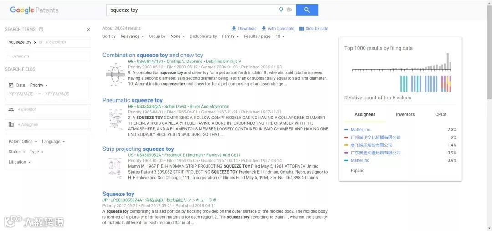Open the Deduplicate by Family dropdown
Image resolution: width=492 pixels, height=231 pixels.
(231, 36)
